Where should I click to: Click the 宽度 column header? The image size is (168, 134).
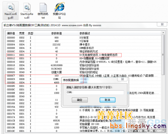(x=22, y=33)
